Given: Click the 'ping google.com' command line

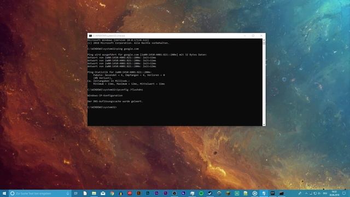Looking at the screenshot, I should (113, 49).
